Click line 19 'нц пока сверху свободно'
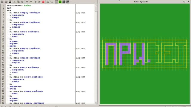Screen dimensions: 191x107 [25, 48]
